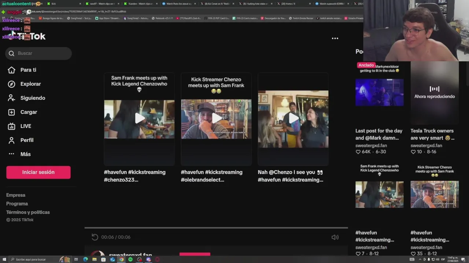The height and width of the screenshot is (263, 469).
Task: Open the Microsoft Store taskbar icon
Action: (103, 259)
